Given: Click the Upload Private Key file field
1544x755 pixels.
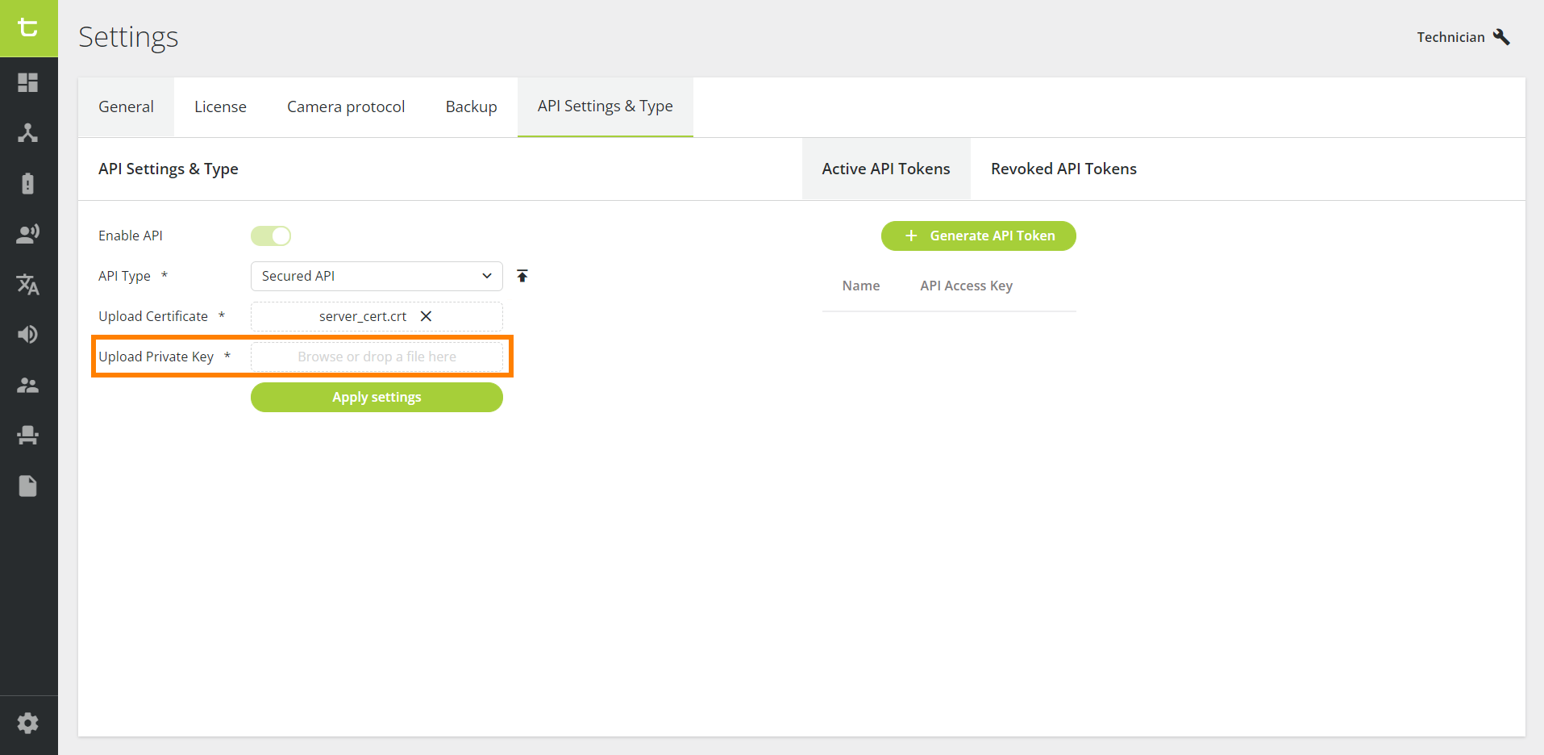Looking at the screenshot, I should pyautogui.click(x=377, y=357).
